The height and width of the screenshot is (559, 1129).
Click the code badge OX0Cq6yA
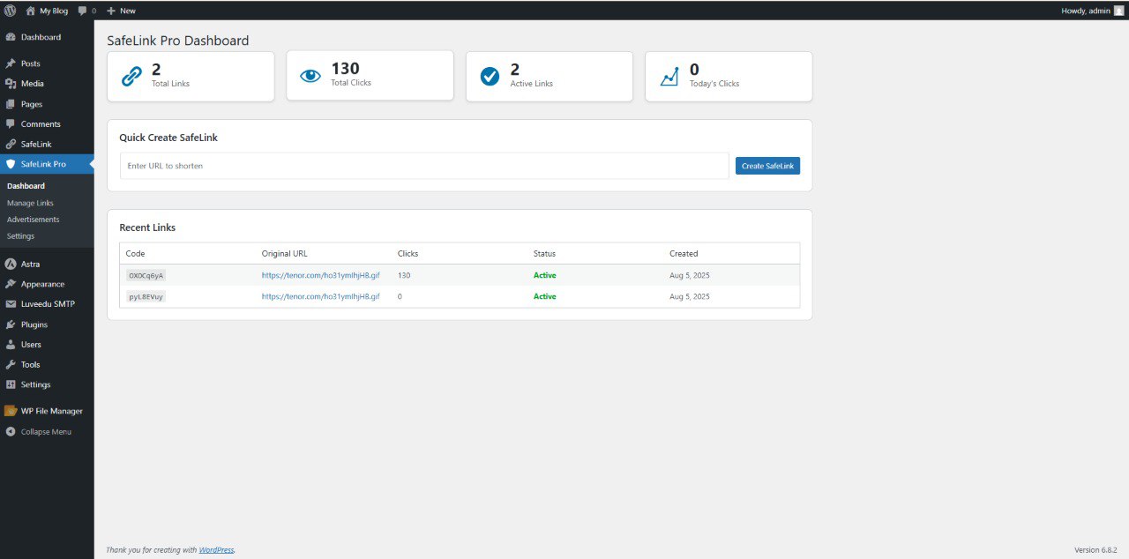[x=146, y=275]
